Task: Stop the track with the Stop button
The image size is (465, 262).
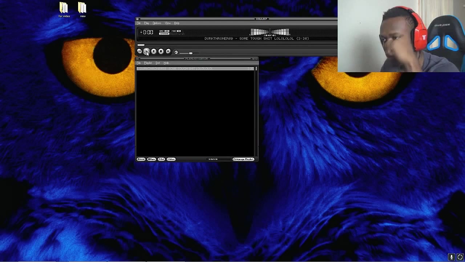Action: (x=161, y=51)
